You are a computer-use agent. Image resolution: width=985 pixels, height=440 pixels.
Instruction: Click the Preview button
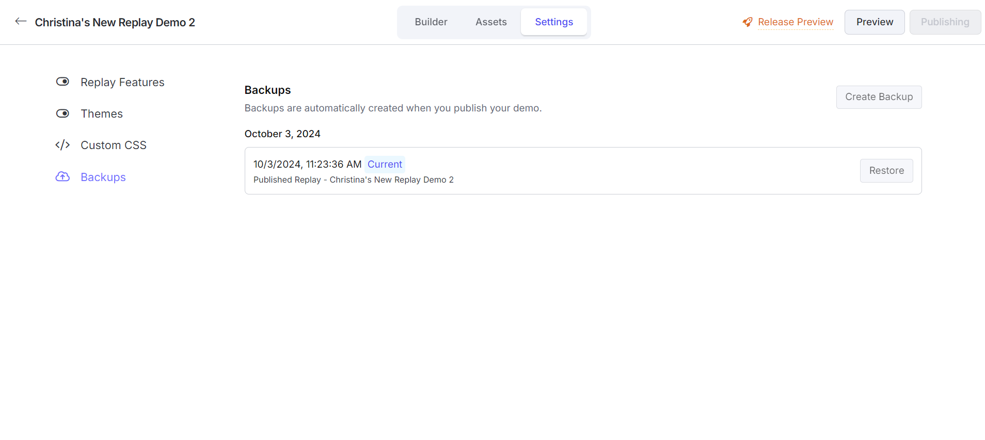click(x=875, y=22)
